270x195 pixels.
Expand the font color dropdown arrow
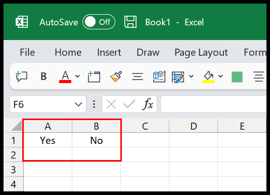[77, 76]
